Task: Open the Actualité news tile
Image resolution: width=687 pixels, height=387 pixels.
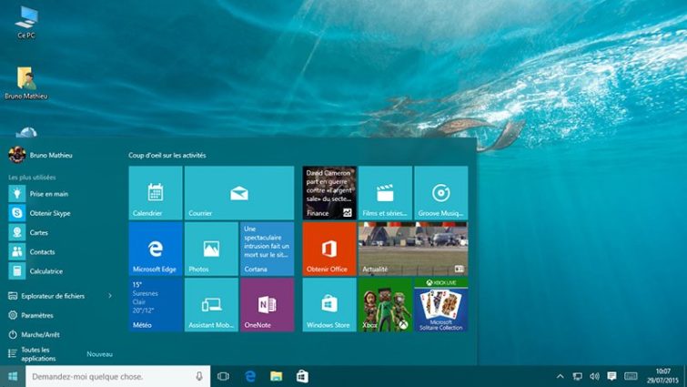Action: 413,249
